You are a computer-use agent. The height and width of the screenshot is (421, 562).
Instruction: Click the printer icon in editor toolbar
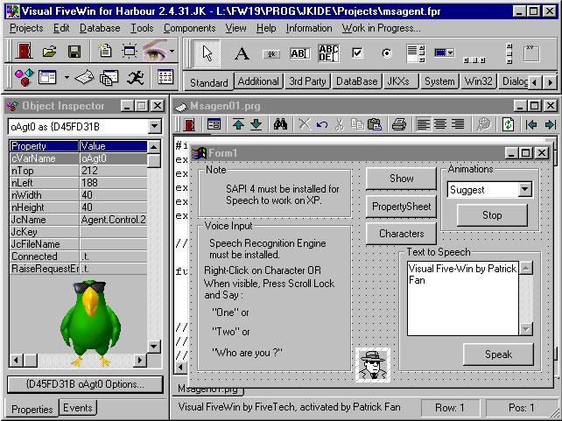tap(398, 125)
